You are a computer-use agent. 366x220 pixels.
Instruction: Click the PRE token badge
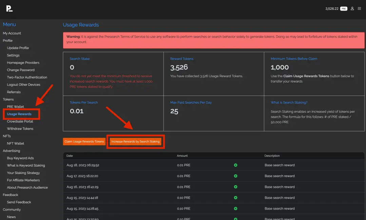pos(344,8)
